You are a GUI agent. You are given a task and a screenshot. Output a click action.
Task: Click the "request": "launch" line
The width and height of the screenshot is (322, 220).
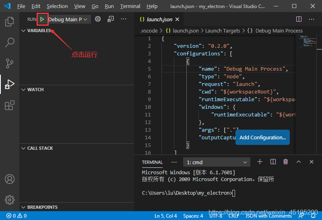click(x=229, y=84)
